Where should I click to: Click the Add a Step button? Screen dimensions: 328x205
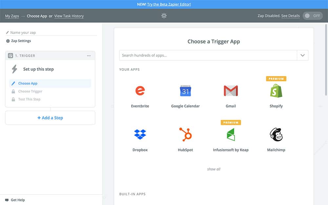click(50, 118)
